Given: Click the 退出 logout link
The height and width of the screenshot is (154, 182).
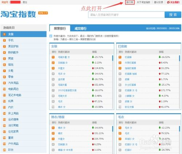Looking at the screenshot, I should [x=25, y=2].
